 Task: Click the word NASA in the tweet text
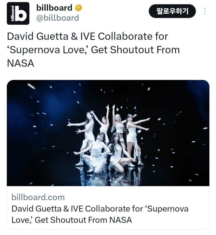(21, 63)
